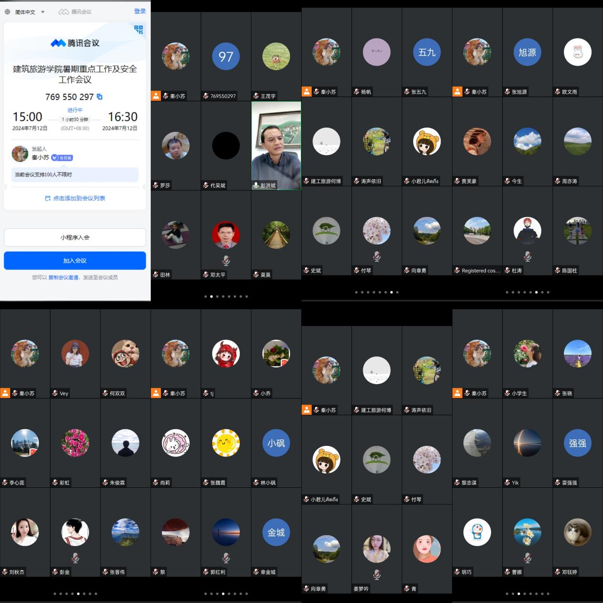Screen dimensions: 603x603
Task: Click the 金城 avatar of 章金城
Action: click(276, 533)
